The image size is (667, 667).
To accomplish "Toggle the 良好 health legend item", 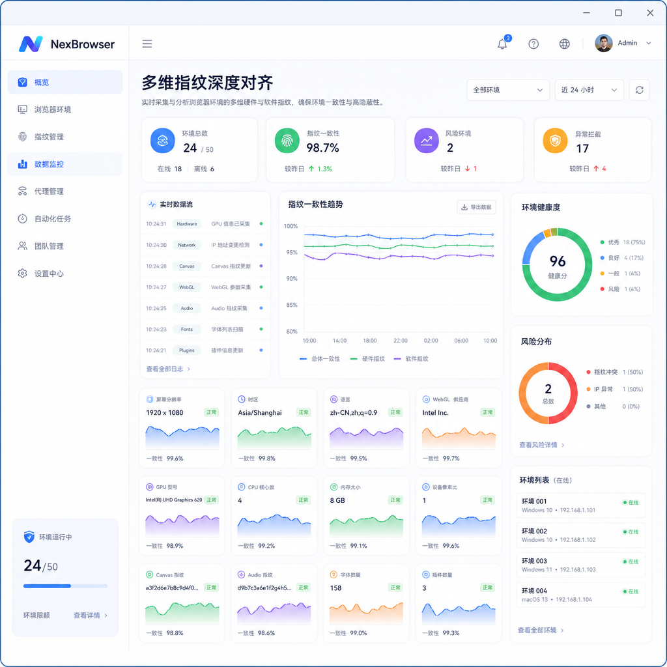I will pyautogui.click(x=621, y=258).
